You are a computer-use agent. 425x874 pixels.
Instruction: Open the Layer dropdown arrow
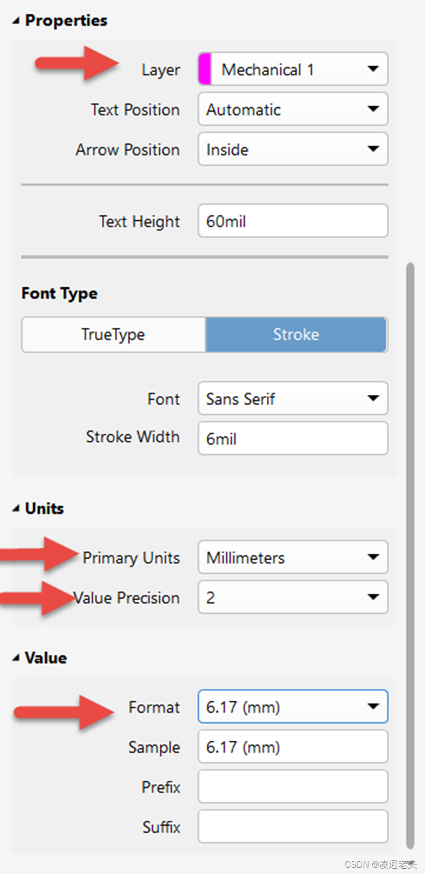tap(373, 69)
